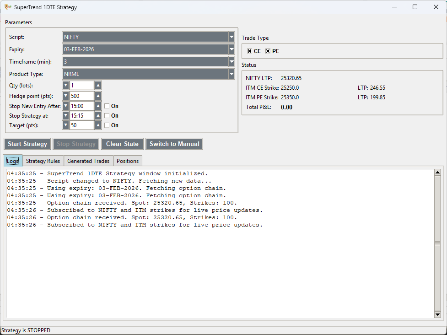Decrease Target (pts) with down arrow
The height and width of the screenshot is (335, 447).
pyautogui.click(x=65, y=125)
